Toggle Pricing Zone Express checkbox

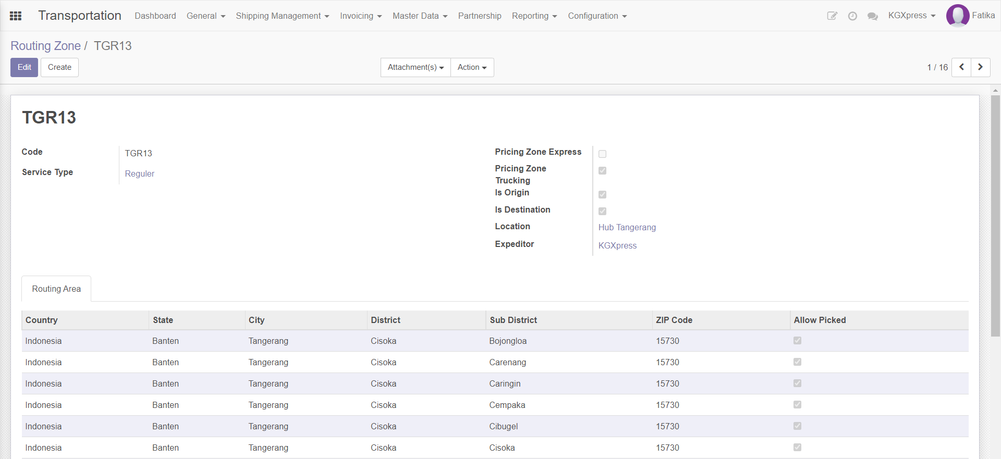(602, 154)
